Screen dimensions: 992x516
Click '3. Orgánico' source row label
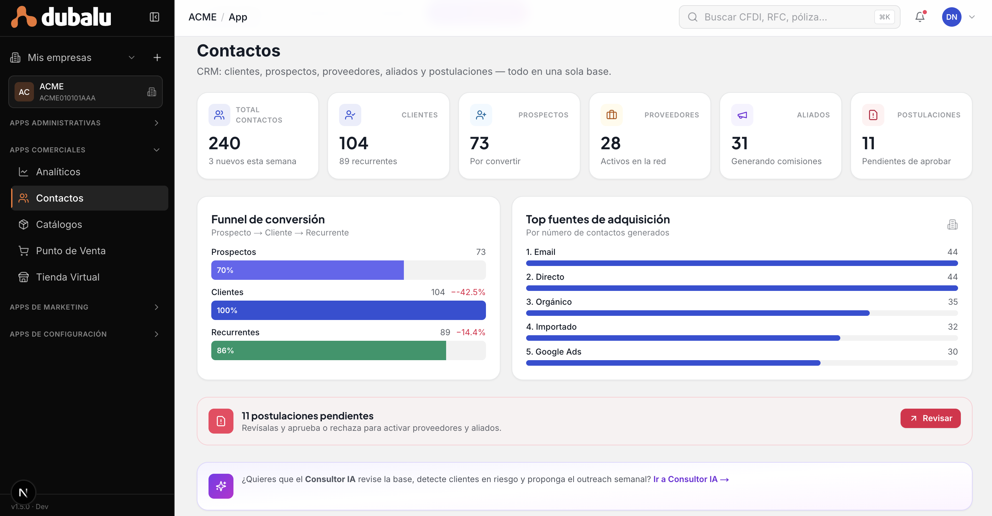click(549, 302)
